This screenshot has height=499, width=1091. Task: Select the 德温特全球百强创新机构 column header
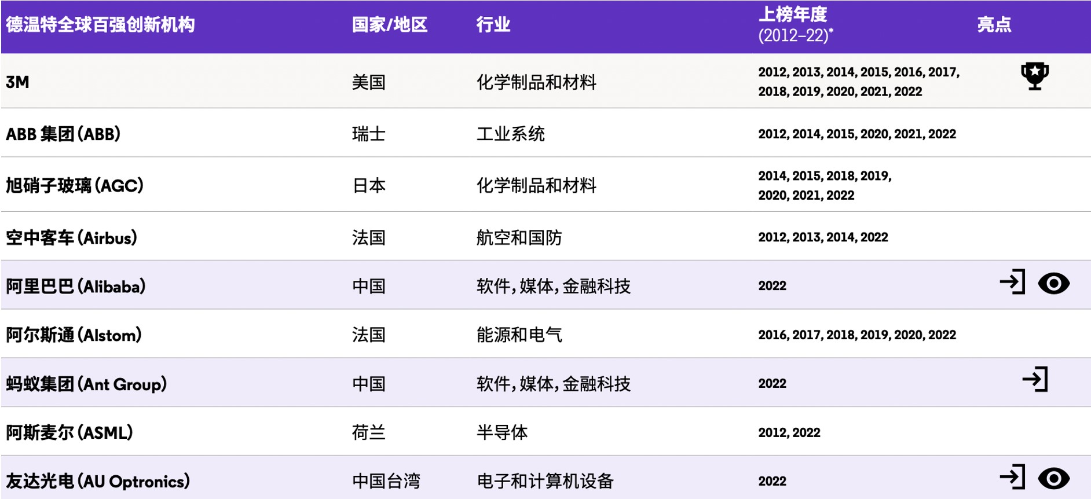(100, 25)
